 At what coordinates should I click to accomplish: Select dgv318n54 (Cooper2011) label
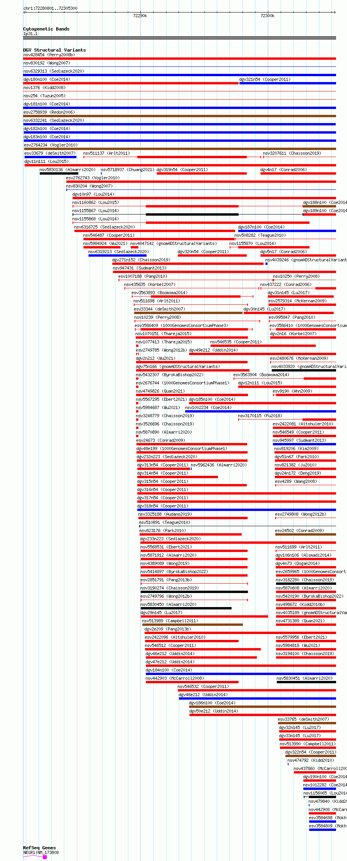click(x=163, y=506)
